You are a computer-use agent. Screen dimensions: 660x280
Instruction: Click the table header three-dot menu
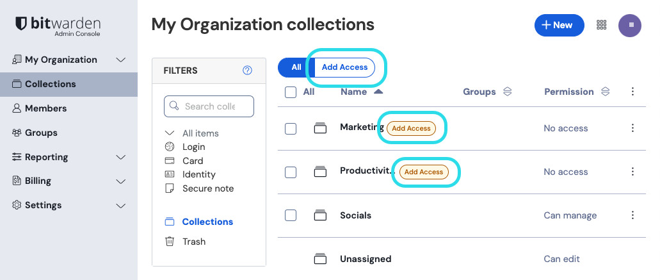point(632,92)
